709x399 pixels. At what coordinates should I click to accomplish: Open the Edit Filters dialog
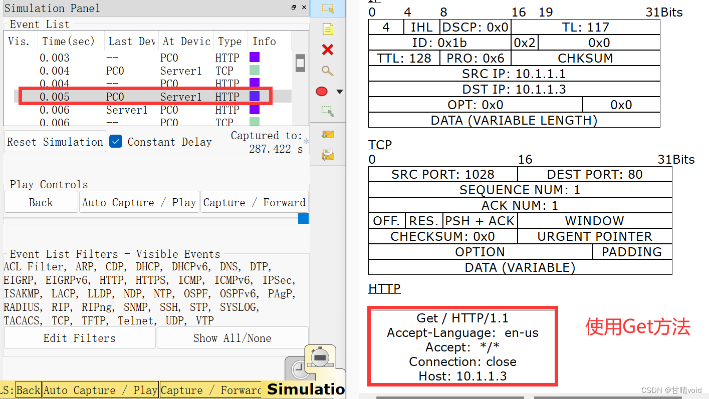click(x=80, y=338)
